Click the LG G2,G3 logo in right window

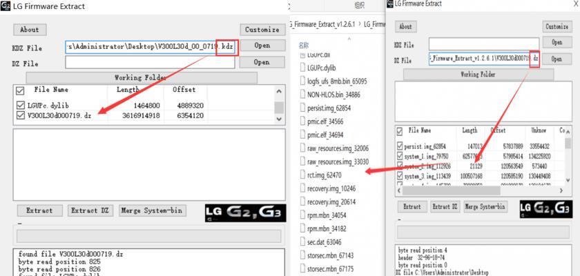(545, 209)
